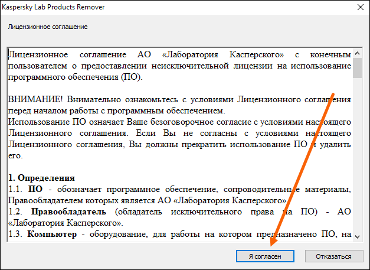Click the bold "ПО" term in 1.1
This screenshot has height=270, width=370.
pos(35,189)
